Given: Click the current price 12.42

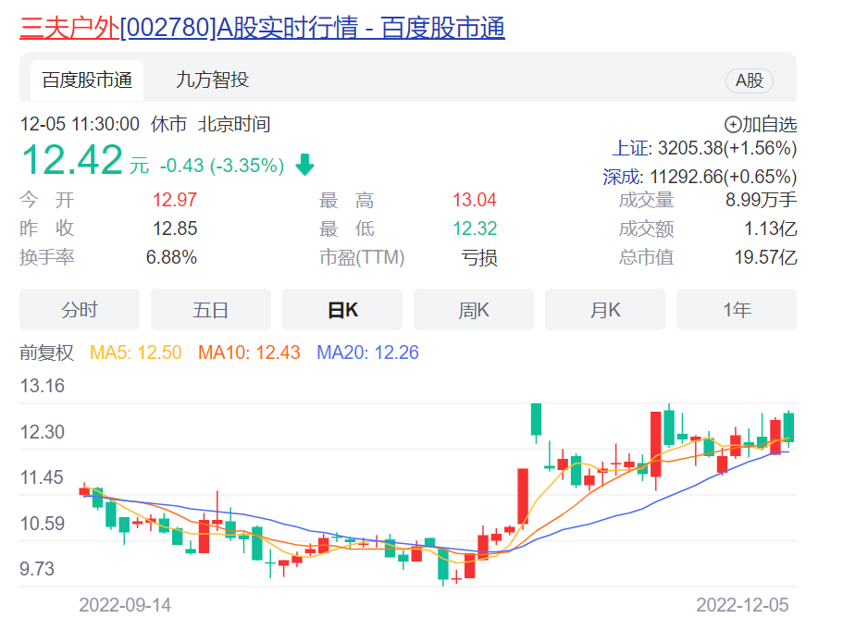Looking at the screenshot, I should pyautogui.click(x=72, y=160).
